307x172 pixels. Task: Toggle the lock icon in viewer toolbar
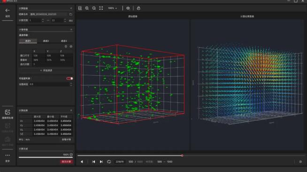click(138, 8)
